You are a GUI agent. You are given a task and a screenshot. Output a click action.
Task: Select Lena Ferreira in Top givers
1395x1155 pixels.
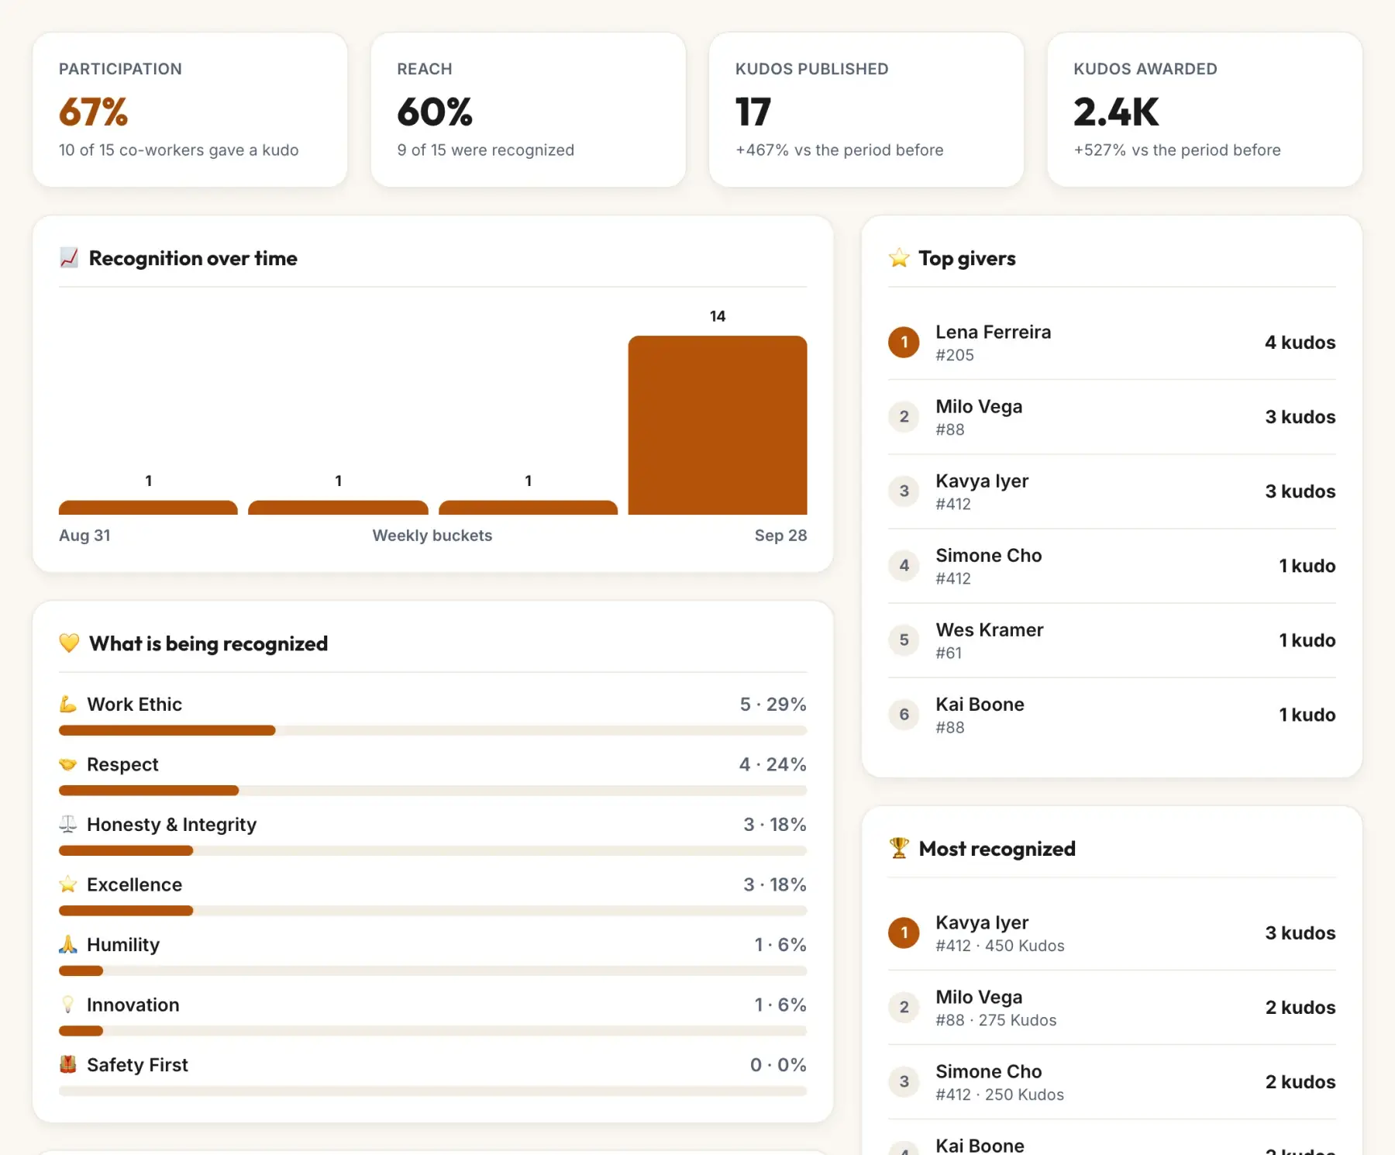click(x=1112, y=342)
